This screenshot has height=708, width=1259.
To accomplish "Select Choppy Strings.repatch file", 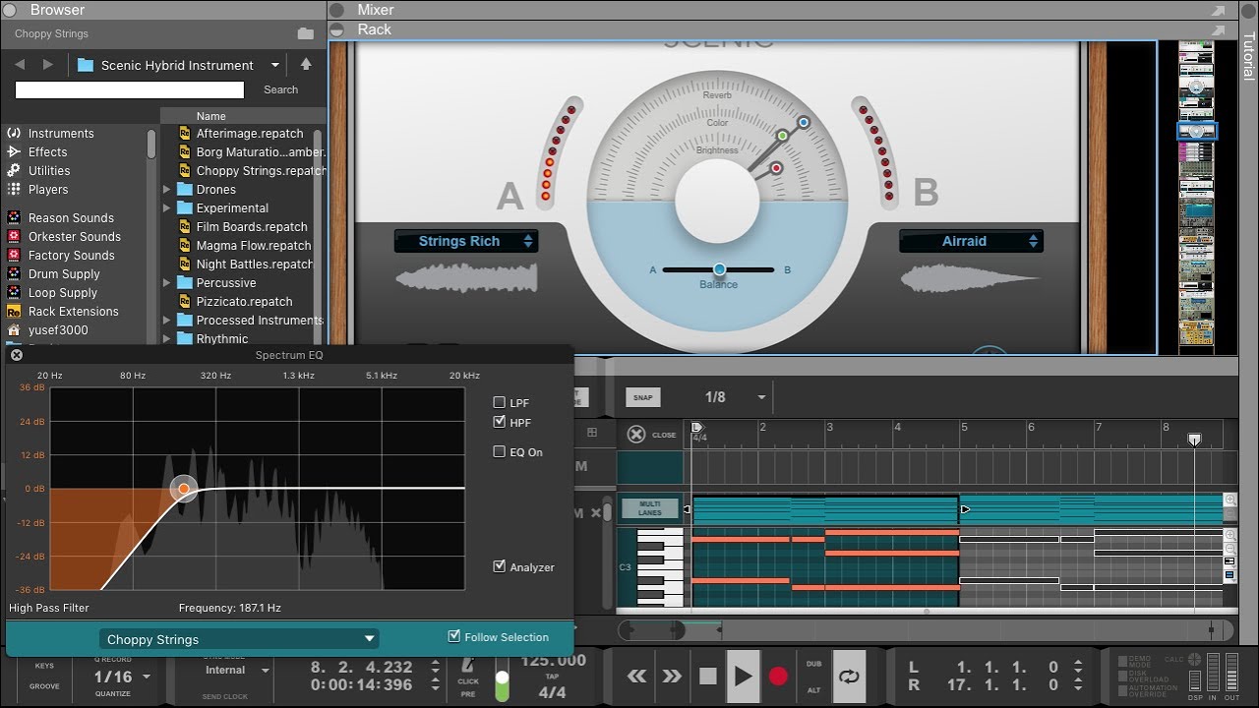I will coord(252,171).
